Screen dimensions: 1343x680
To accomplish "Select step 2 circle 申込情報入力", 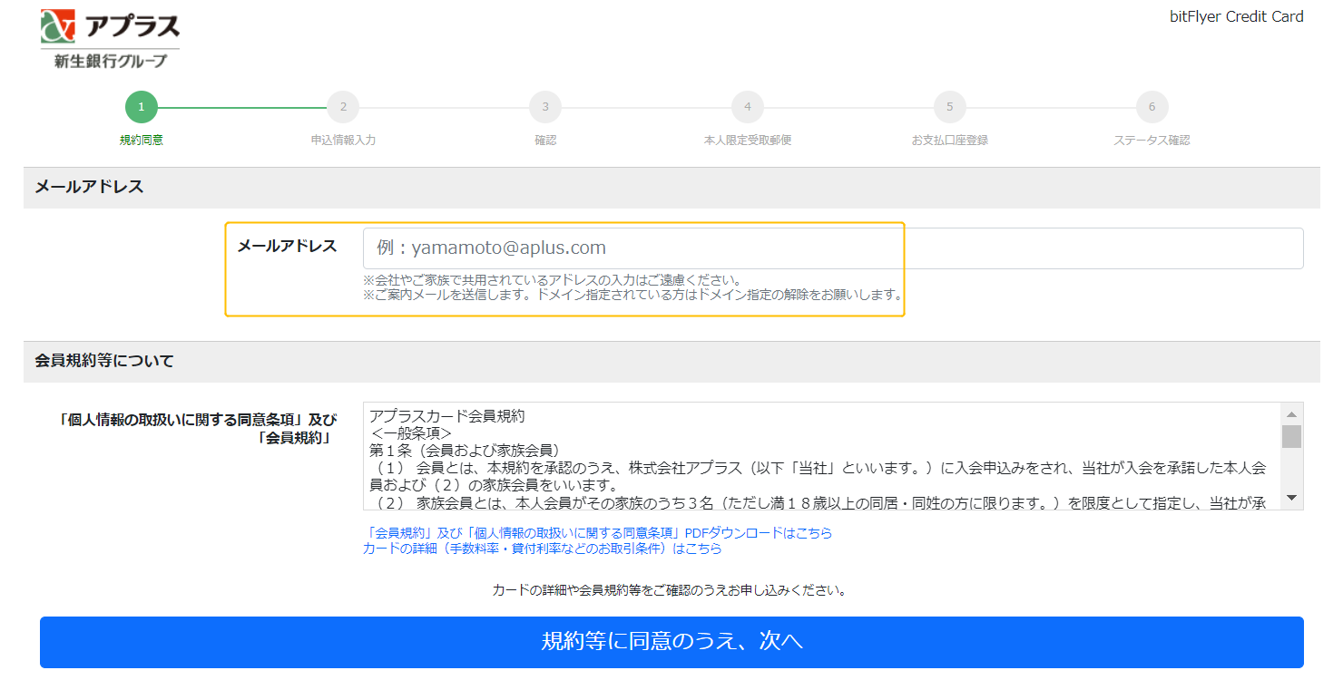I will 343,108.
